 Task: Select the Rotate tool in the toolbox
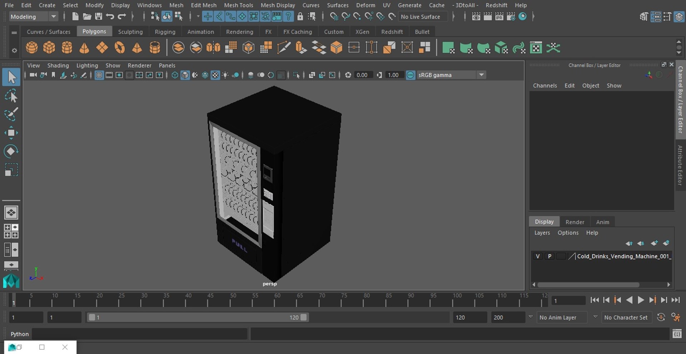[x=11, y=151]
